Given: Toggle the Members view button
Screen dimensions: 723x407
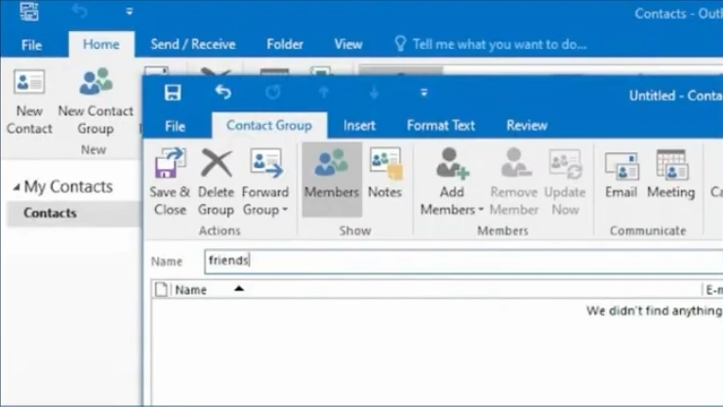Looking at the screenshot, I should coord(332,180).
